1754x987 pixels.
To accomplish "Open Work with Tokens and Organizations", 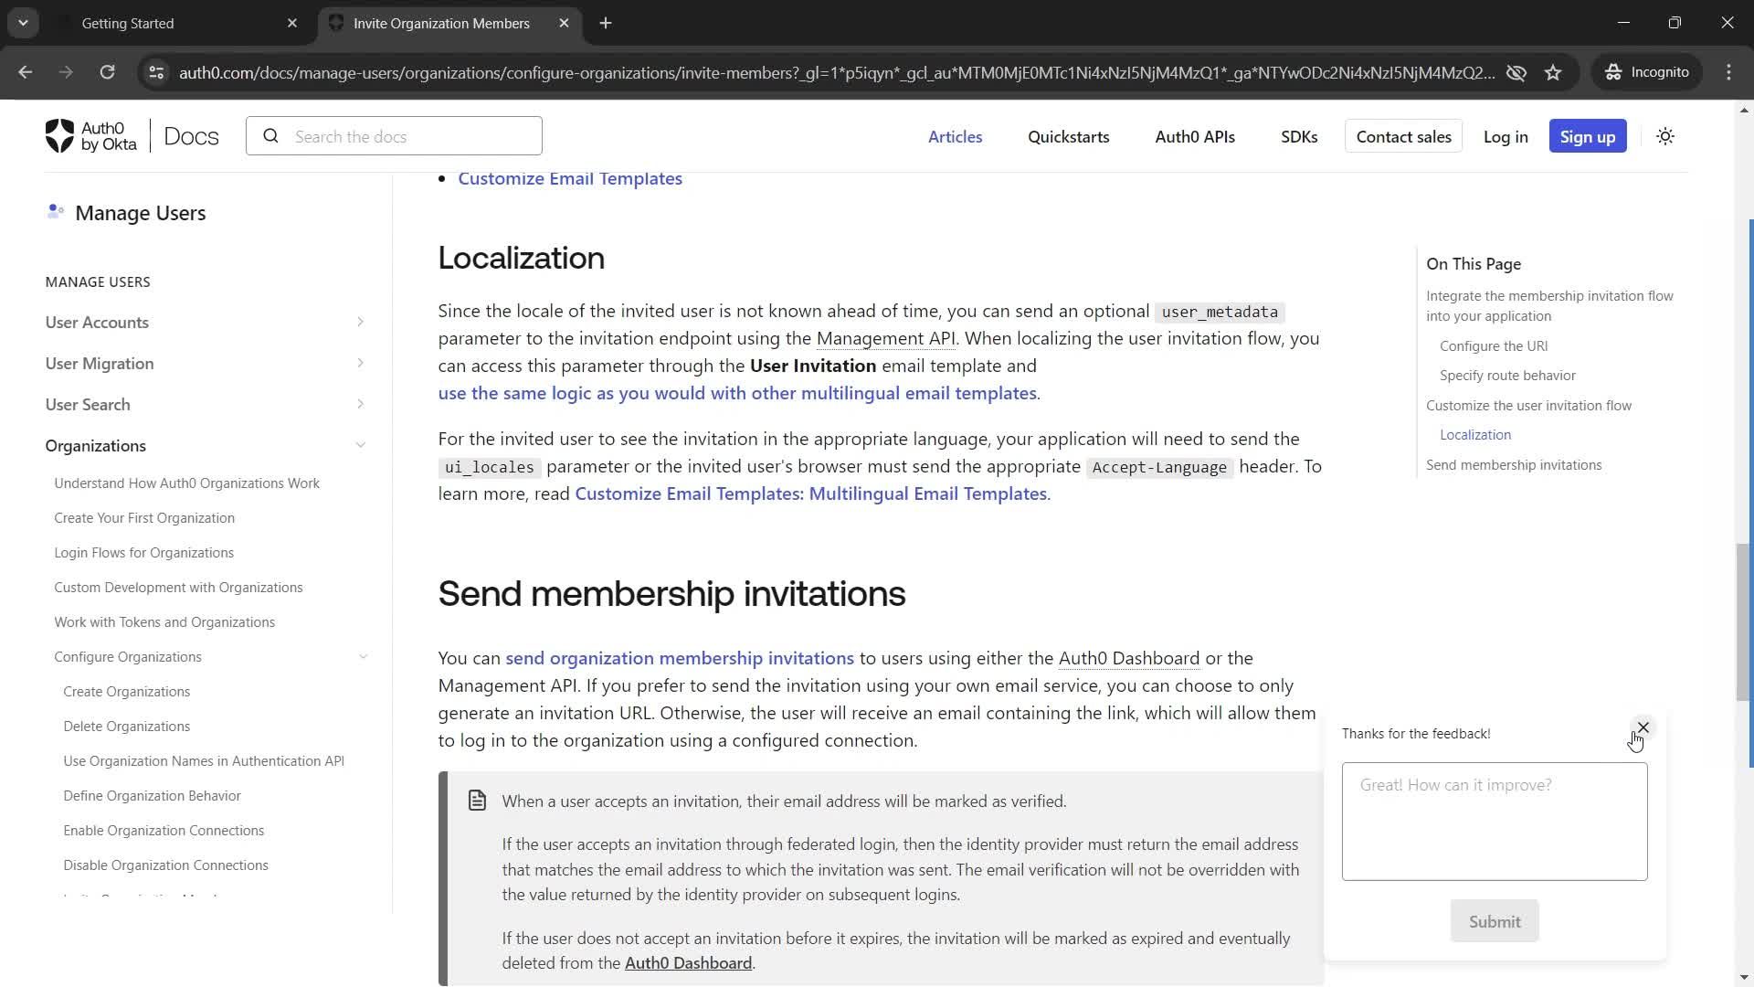I will tap(164, 621).
